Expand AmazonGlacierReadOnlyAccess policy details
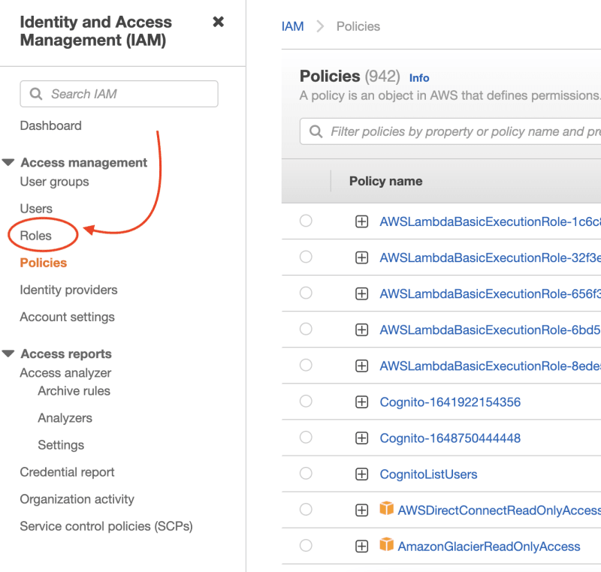 point(362,546)
